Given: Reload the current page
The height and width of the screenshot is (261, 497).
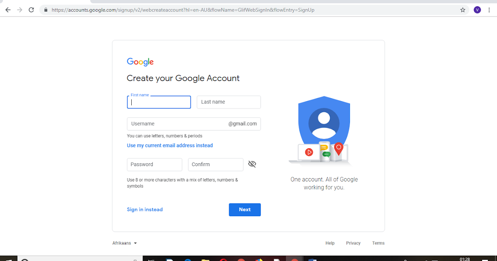Looking at the screenshot, I should tap(31, 10).
